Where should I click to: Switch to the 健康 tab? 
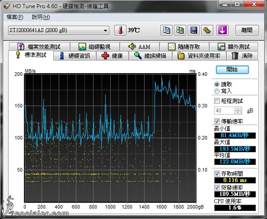[x=112, y=56]
